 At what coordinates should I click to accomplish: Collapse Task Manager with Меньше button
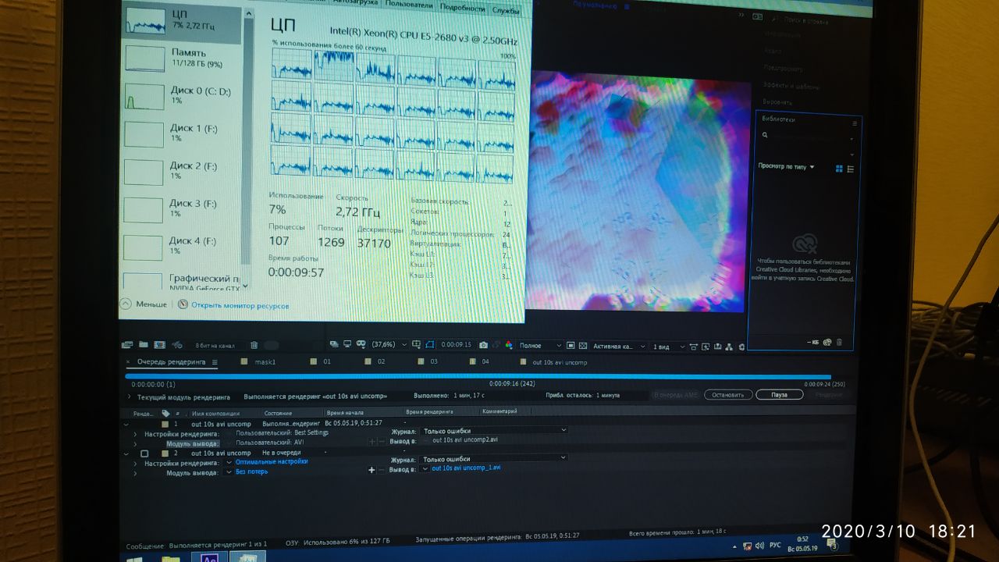(144, 304)
